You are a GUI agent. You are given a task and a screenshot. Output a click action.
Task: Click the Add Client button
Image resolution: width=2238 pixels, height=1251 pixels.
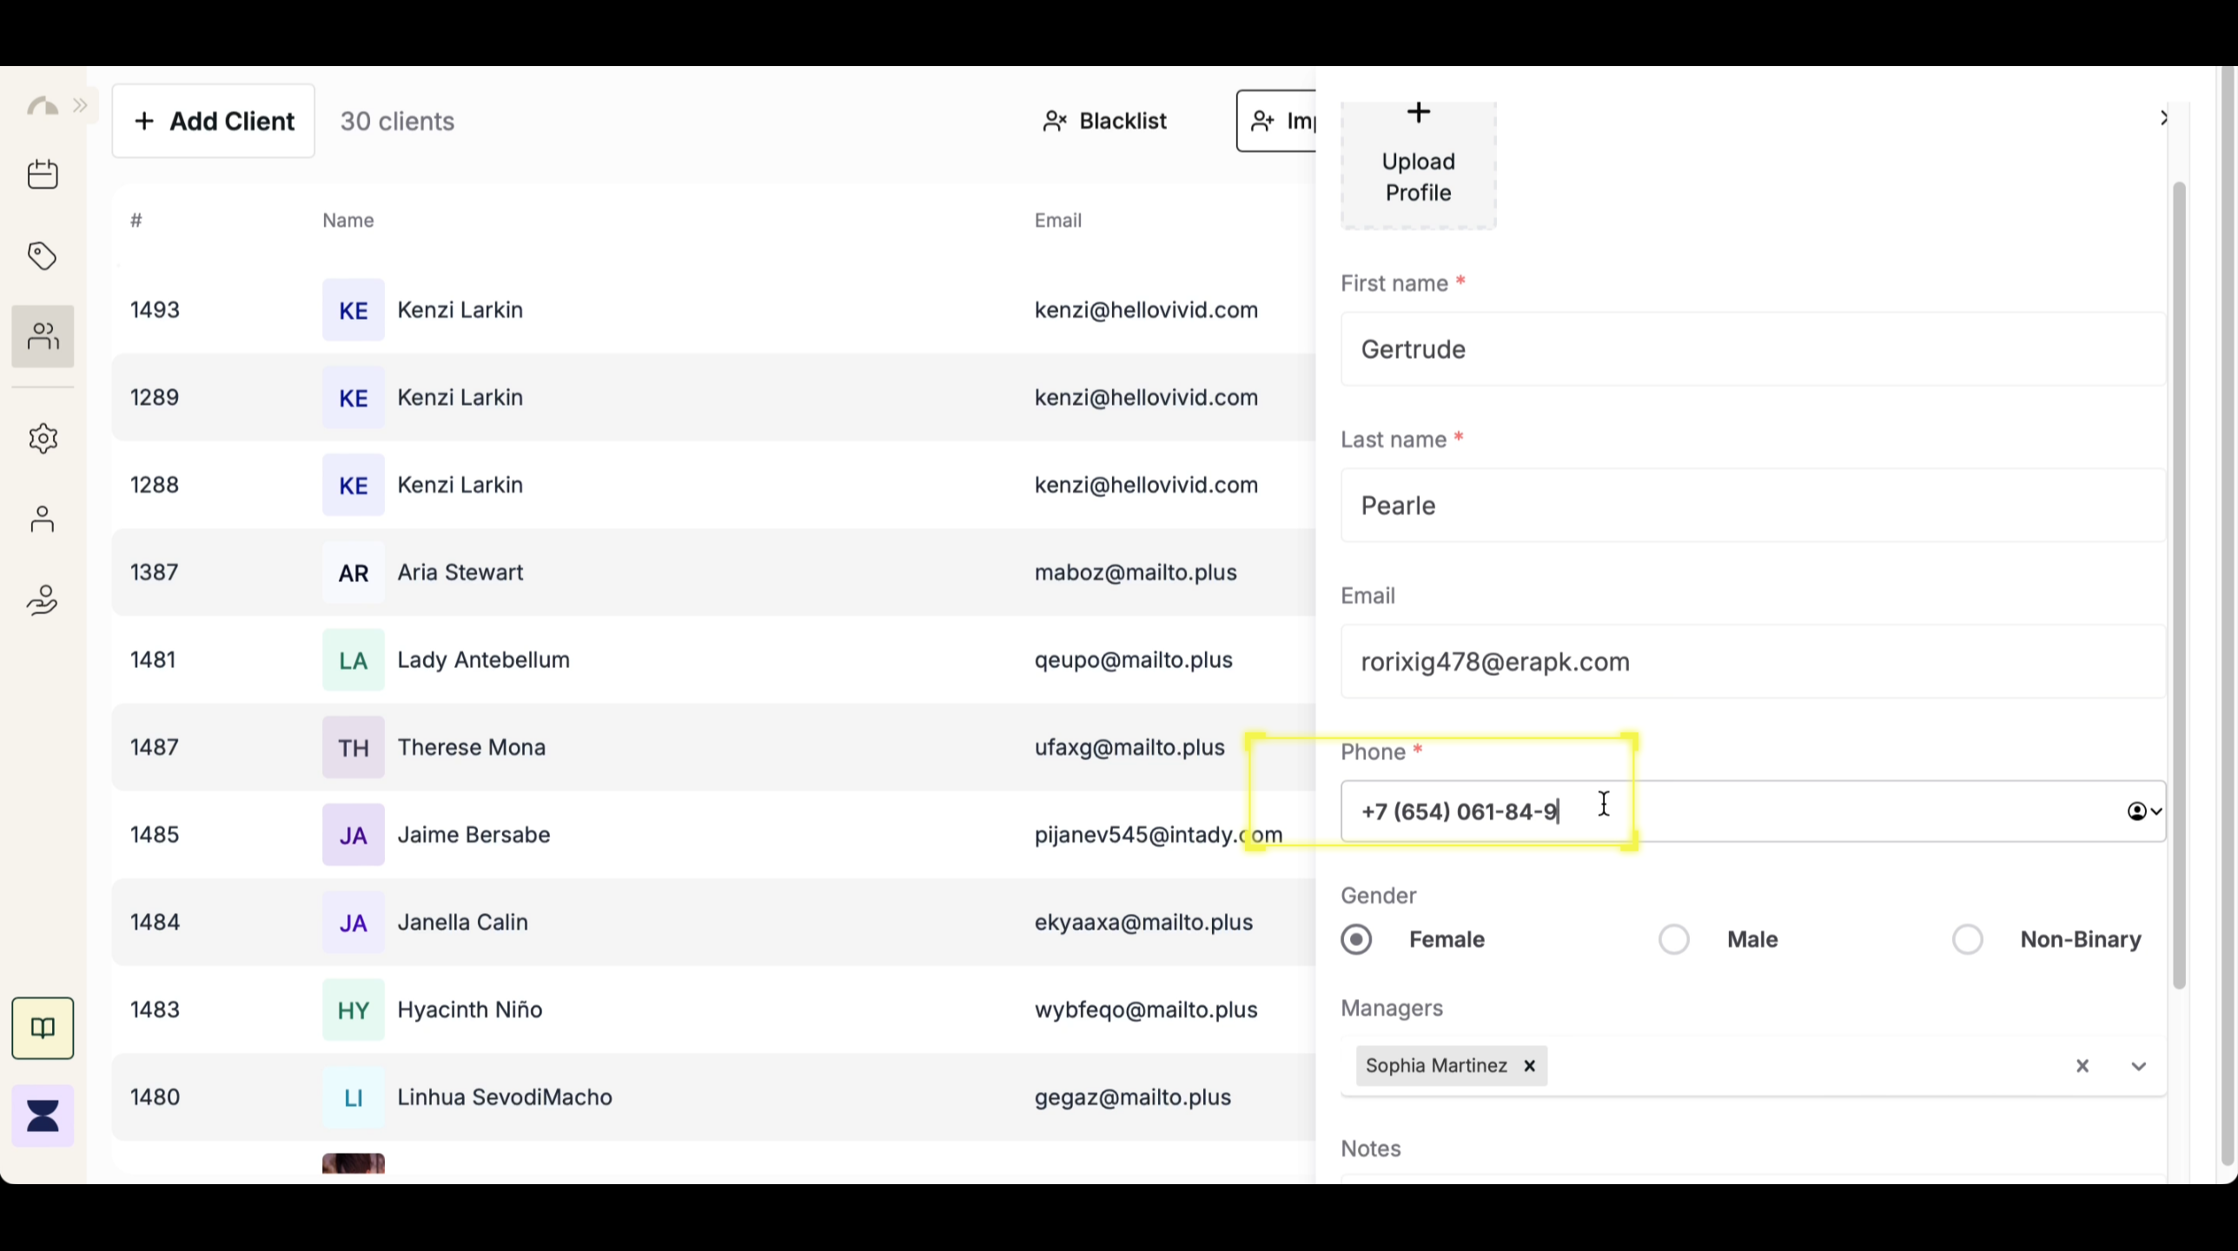point(213,121)
